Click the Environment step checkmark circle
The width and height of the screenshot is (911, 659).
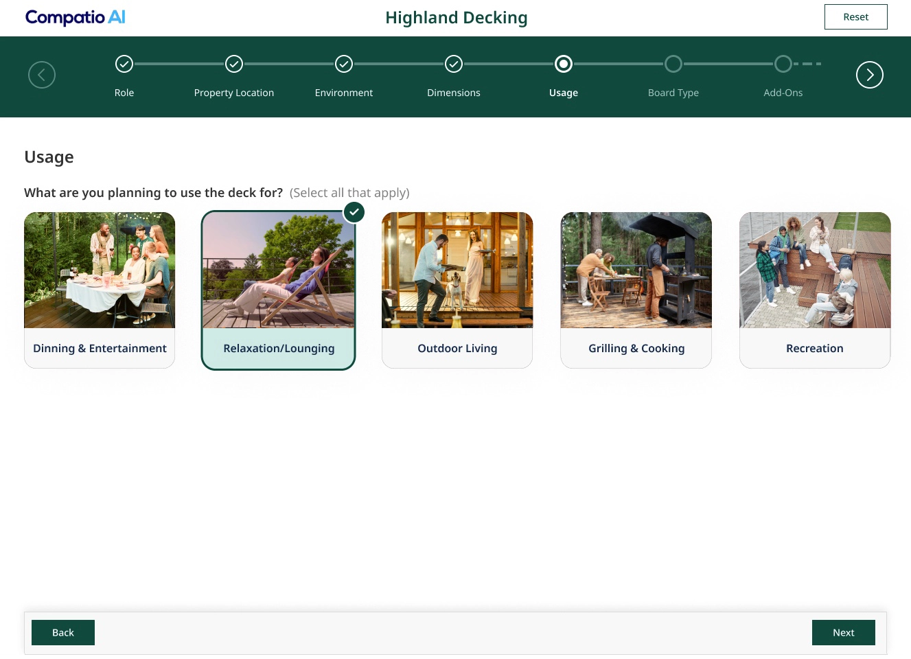tap(344, 64)
